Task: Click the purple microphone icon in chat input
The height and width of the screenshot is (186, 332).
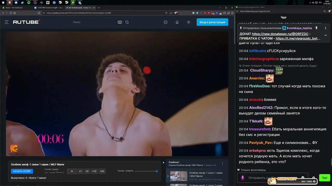Action: pos(243,178)
